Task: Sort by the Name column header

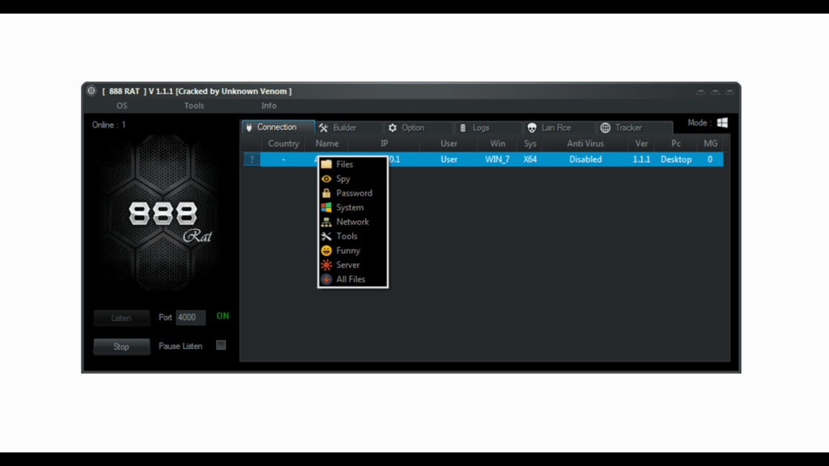Action: click(x=327, y=143)
